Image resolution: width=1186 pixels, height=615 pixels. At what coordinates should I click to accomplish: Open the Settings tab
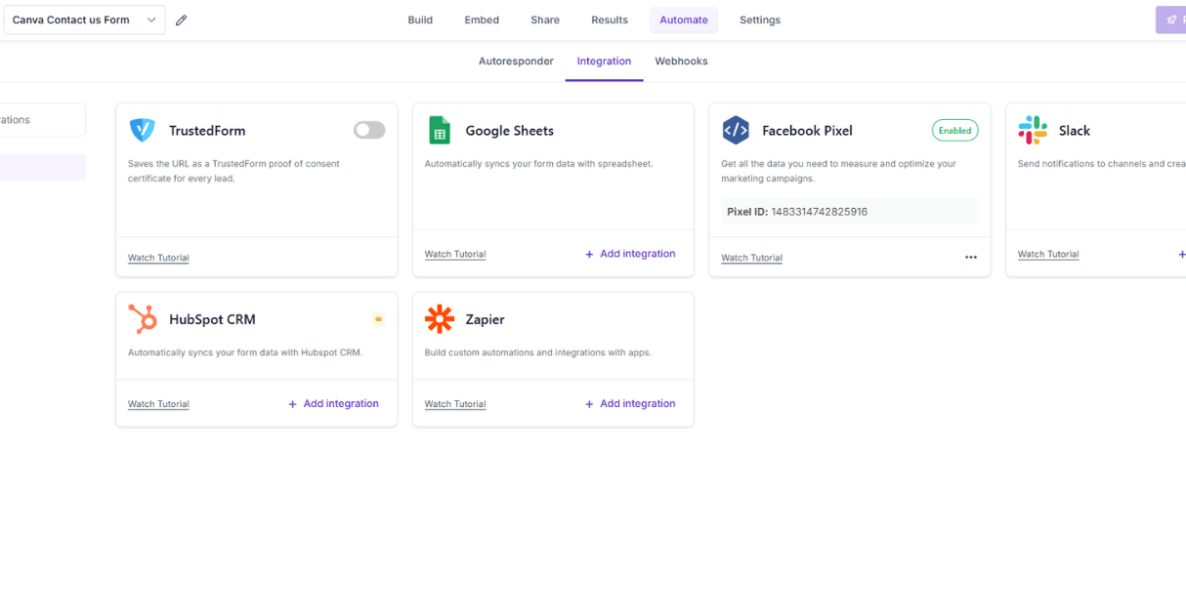point(760,20)
